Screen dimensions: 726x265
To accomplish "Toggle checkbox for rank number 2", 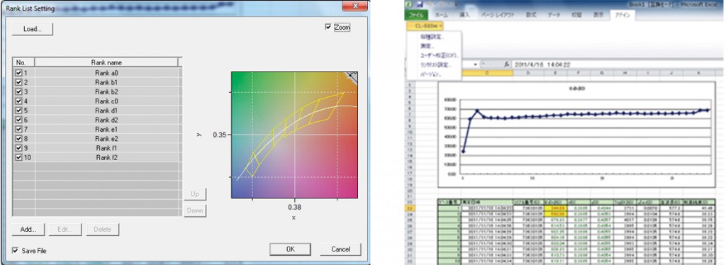I will 18,82.
